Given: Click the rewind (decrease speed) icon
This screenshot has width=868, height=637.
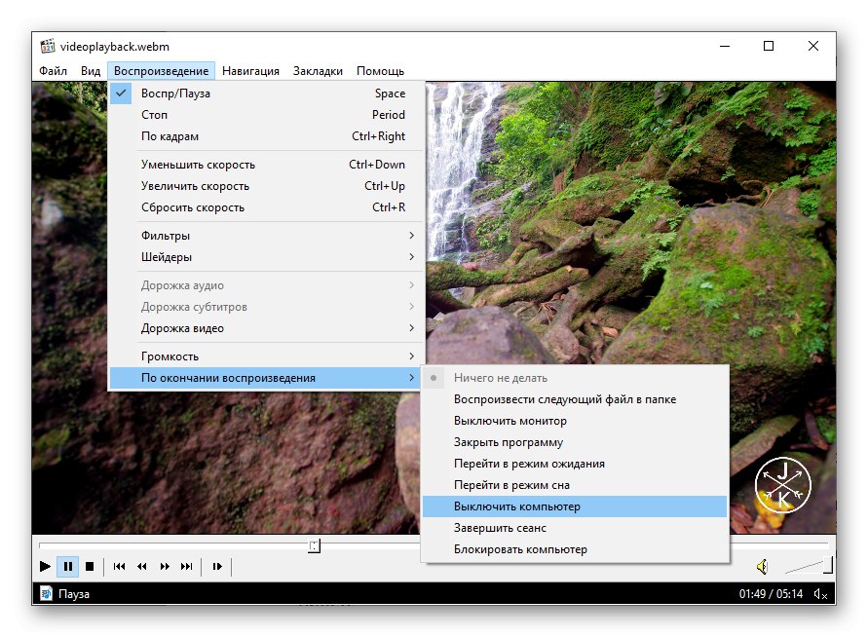Looking at the screenshot, I should (141, 566).
